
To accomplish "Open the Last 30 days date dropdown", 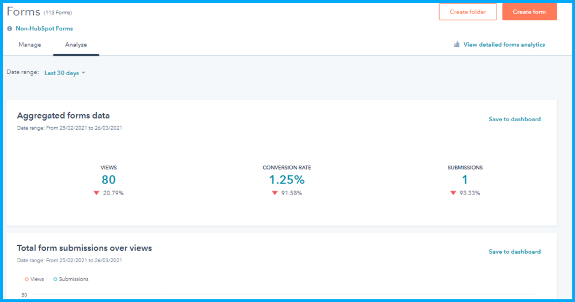I will click(x=64, y=73).
